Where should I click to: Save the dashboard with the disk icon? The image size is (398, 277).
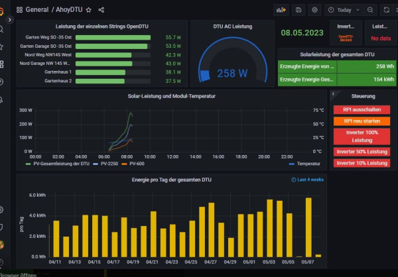point(299,10)
